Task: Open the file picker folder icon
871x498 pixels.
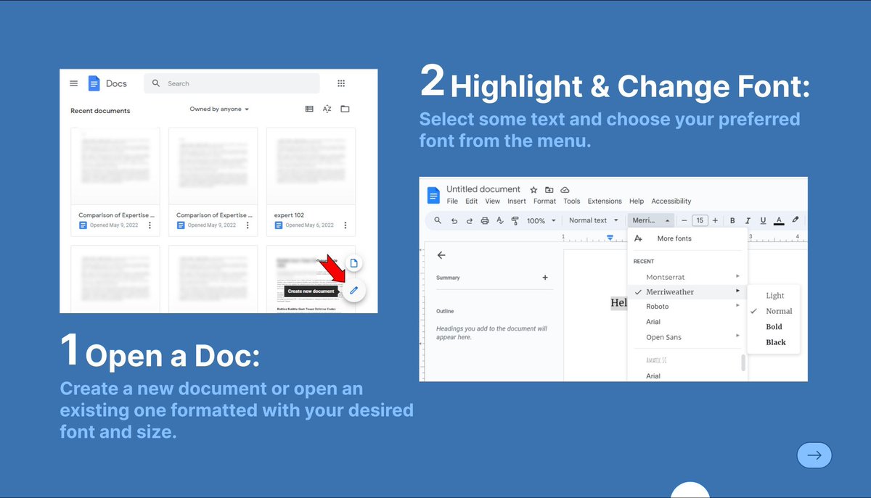Action: tap(345, 109)
